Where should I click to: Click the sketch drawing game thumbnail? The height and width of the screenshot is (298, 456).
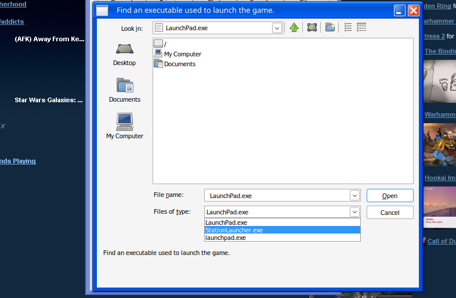point(440,81)
